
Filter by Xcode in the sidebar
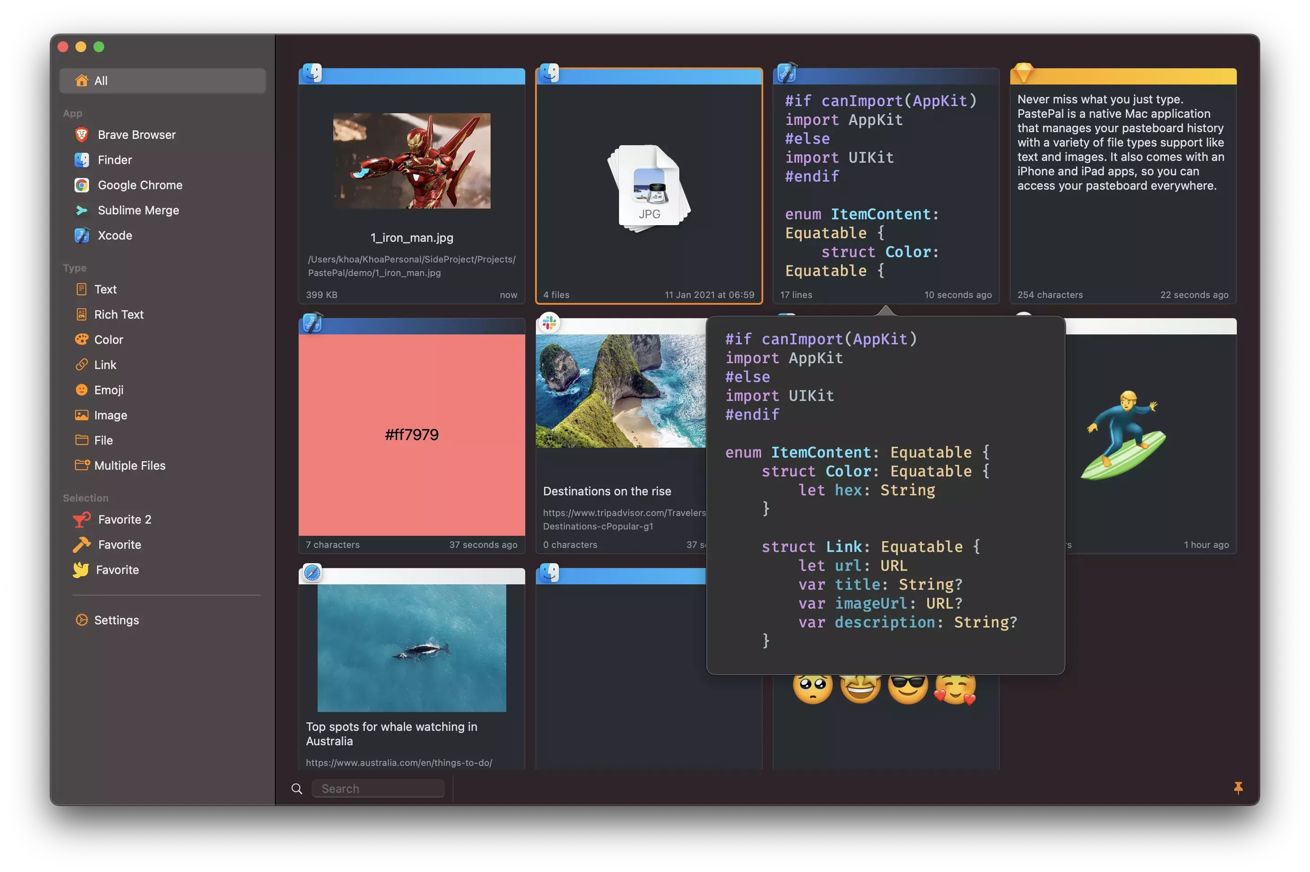[115, 235]
